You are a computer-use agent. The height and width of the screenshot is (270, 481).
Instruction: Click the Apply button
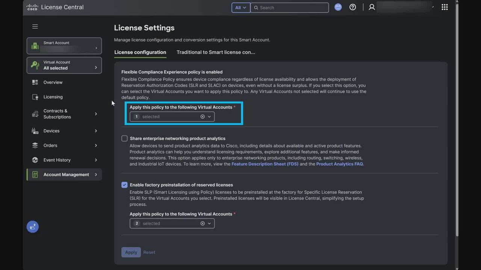pos(131,252)
